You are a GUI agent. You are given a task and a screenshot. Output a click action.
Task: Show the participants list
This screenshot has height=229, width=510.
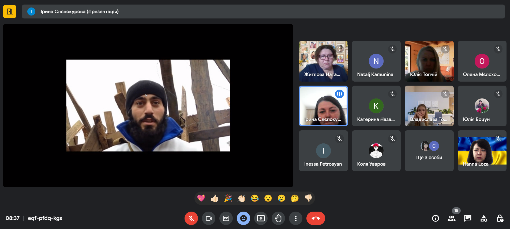(x=452, y=218)
